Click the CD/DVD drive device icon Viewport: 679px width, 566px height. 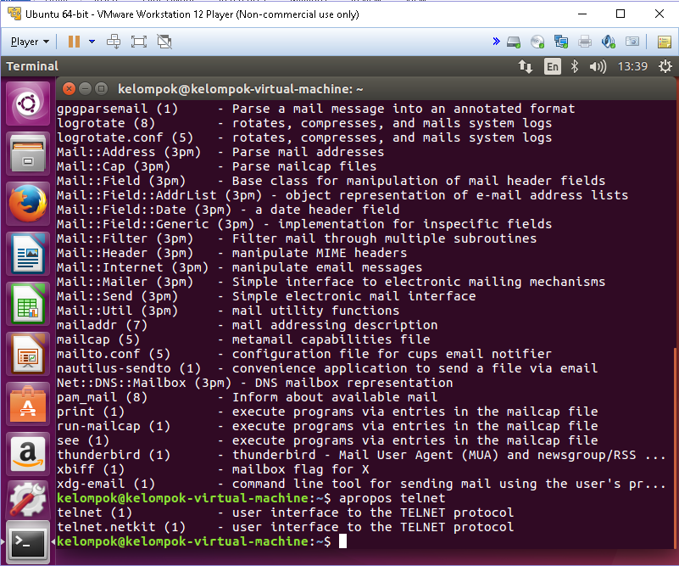pyautogui.click(x=537, y=42)
